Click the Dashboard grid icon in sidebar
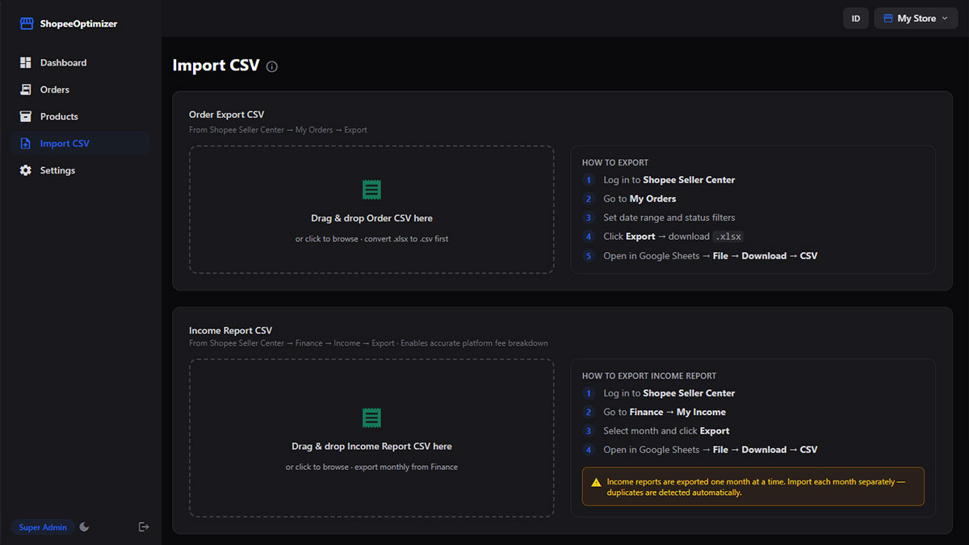The height and width of the screenshot is (545, 969). coord(25,62)
